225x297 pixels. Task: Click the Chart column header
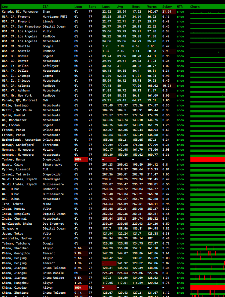tap(195, 7)
